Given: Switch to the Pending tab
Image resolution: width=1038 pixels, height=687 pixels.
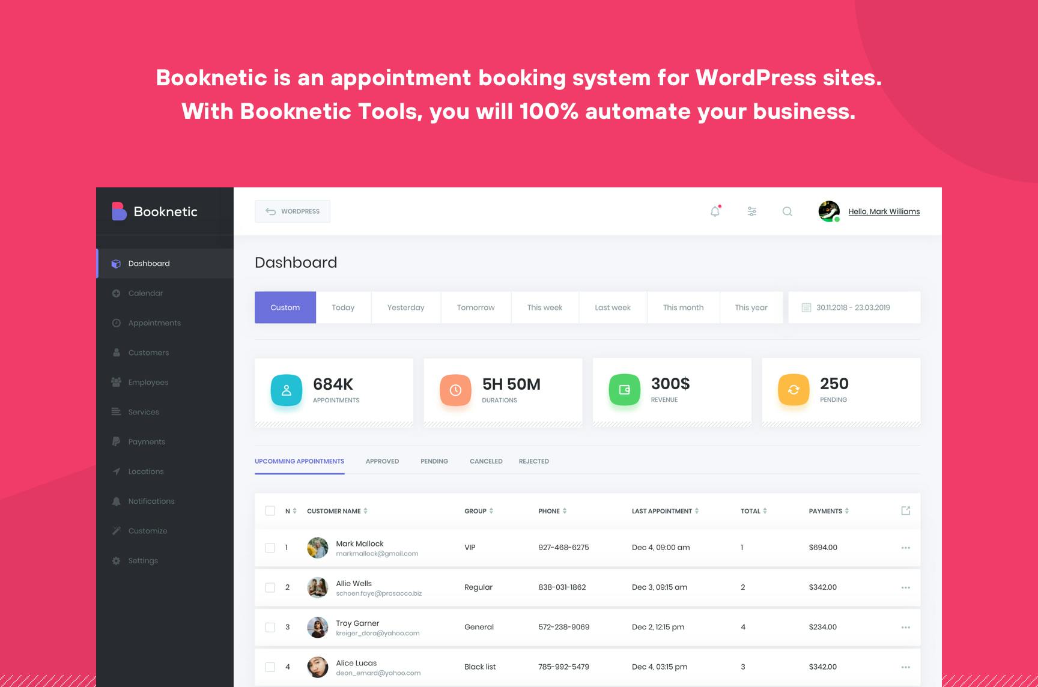Looking at the screenshot, I should (x=434, y=461).
